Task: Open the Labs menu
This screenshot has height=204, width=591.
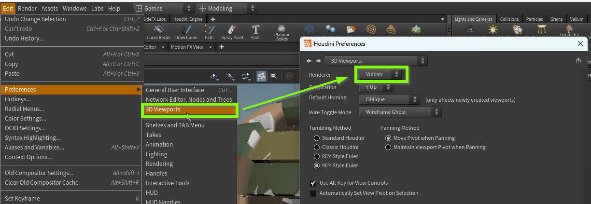Action: tap(98, 8)
